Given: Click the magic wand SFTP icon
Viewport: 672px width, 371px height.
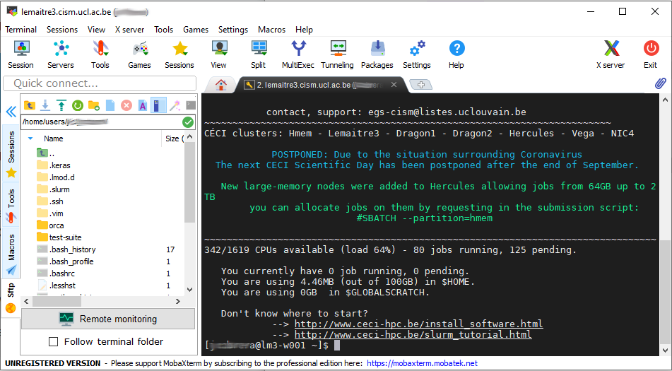Looking at the screenshot, I should click(175, 105).
